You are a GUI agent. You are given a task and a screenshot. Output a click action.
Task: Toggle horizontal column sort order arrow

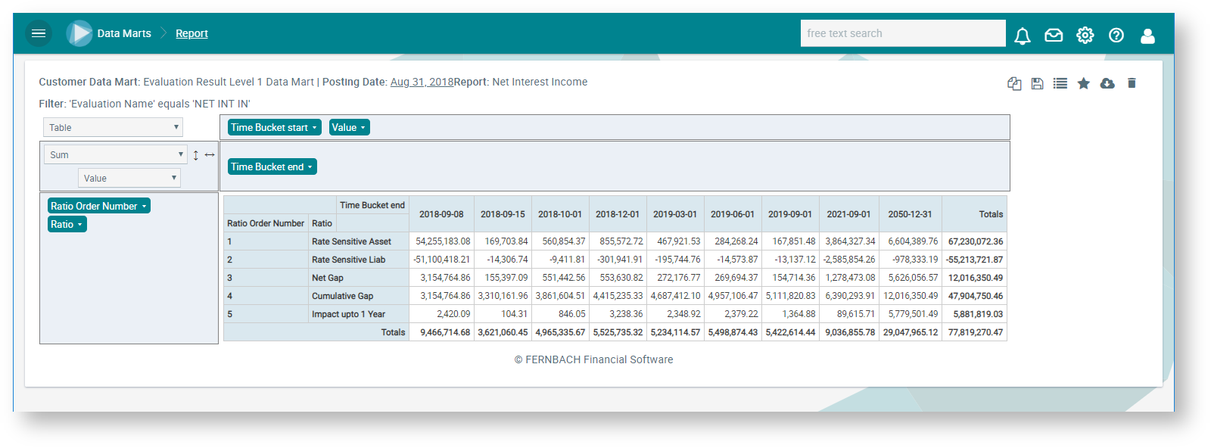(x=210, y=155)
